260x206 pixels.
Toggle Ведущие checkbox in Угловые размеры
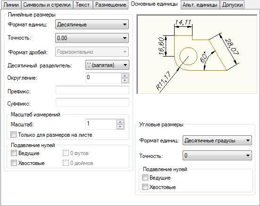tap(145, 178)
